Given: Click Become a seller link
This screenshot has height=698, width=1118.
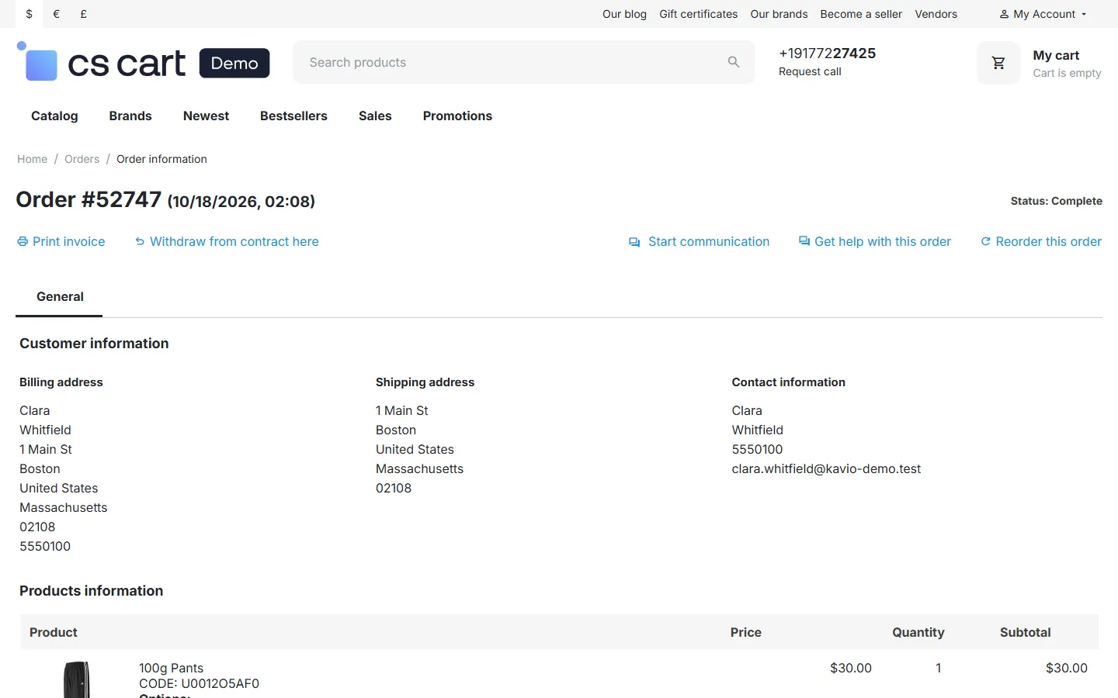Looking at the screenshot, I should point(861,14).
